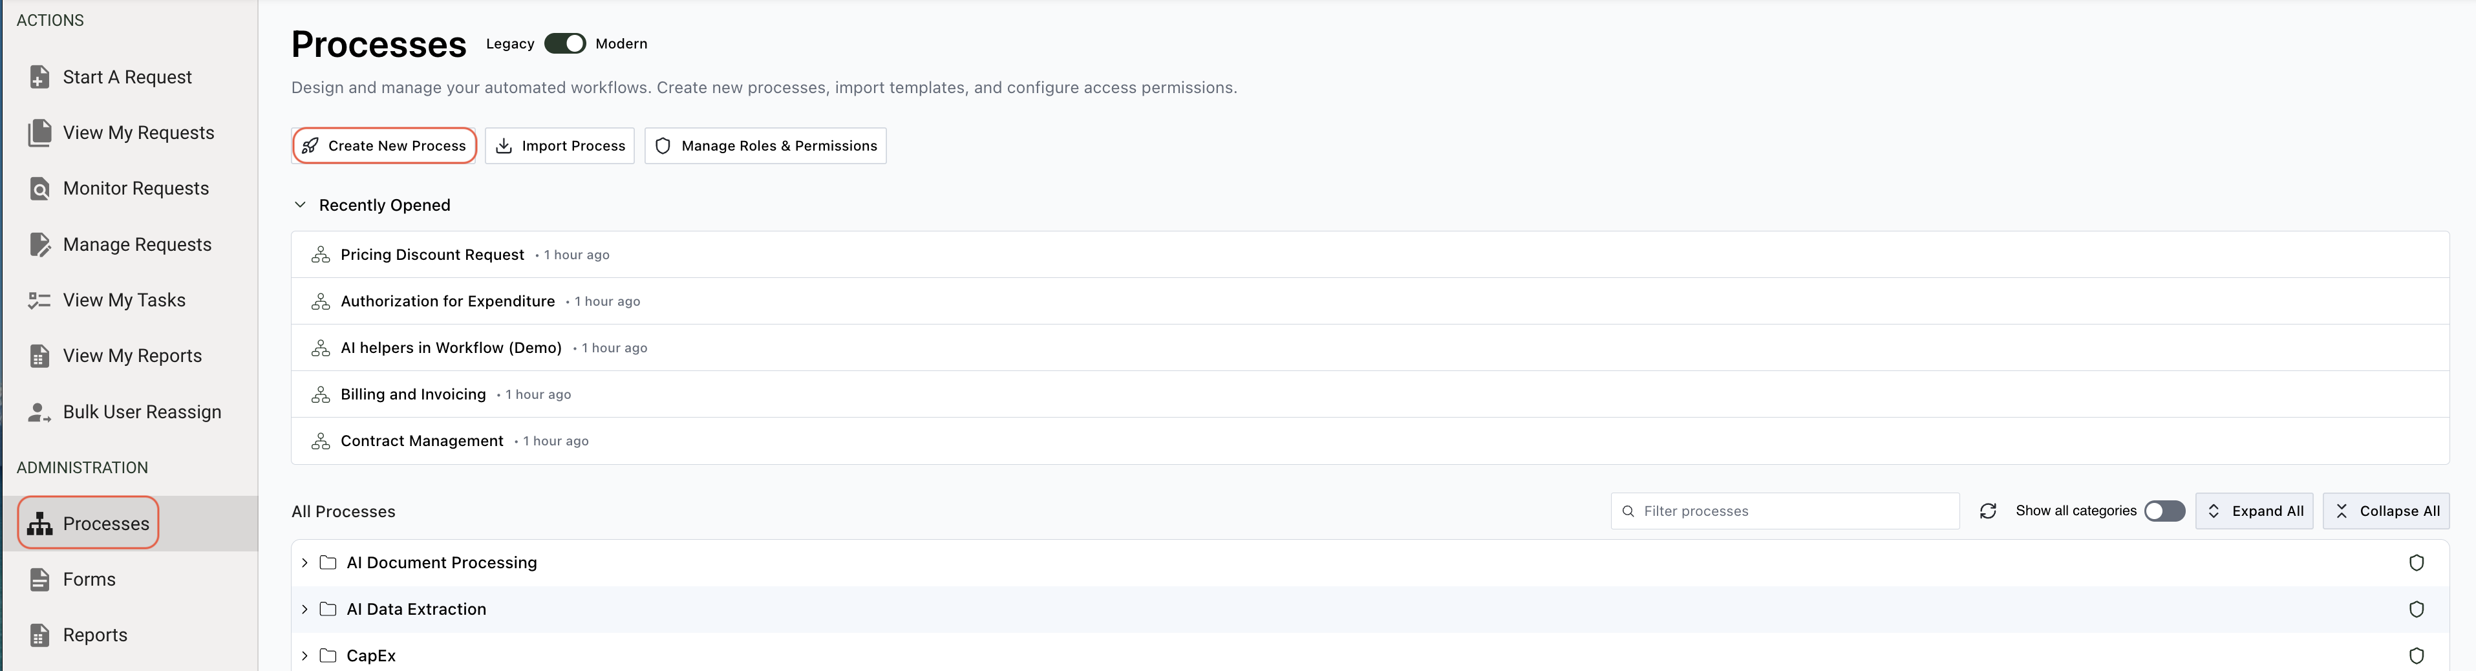2476x671 pixels.
Task: Collapse the Recently Opened section
Action: [300, 205]
